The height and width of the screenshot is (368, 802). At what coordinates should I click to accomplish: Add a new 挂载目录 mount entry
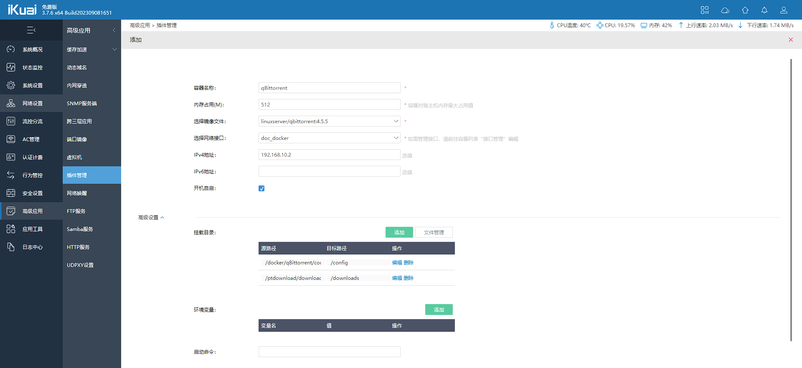[399, 232]
